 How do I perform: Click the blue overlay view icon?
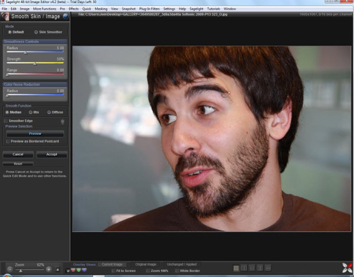[x=84, y=270]
